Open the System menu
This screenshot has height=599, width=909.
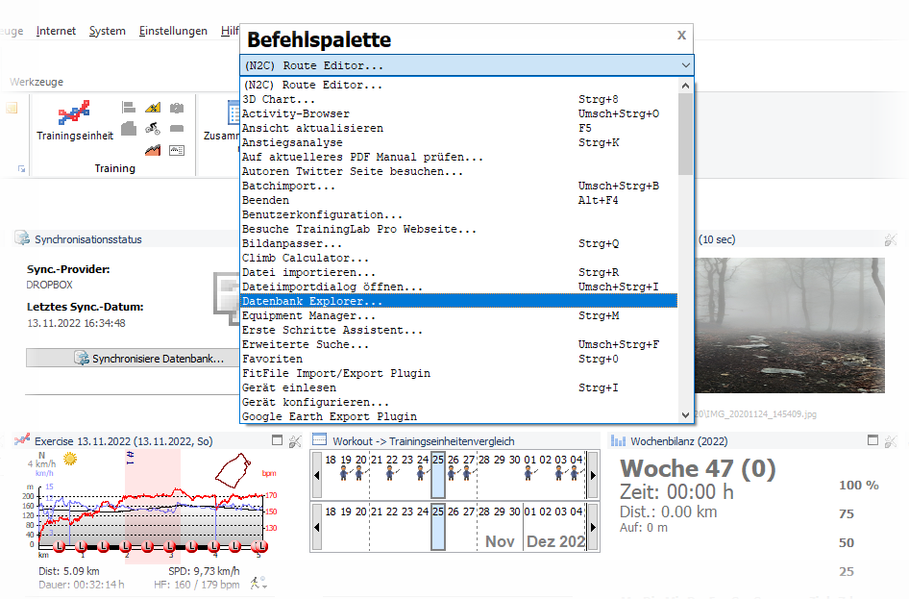pyautogui.click(x=108, y=31)
